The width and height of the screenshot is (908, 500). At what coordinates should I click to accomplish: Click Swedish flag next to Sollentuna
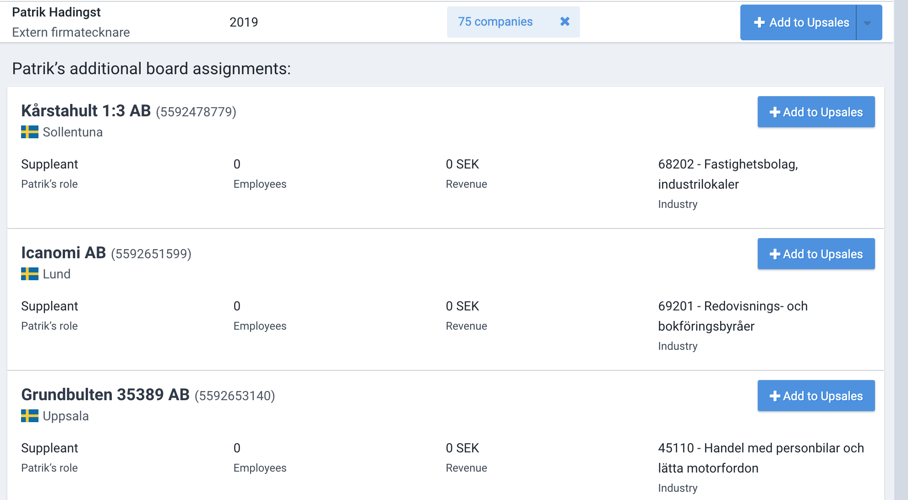[x=30, y=132]
